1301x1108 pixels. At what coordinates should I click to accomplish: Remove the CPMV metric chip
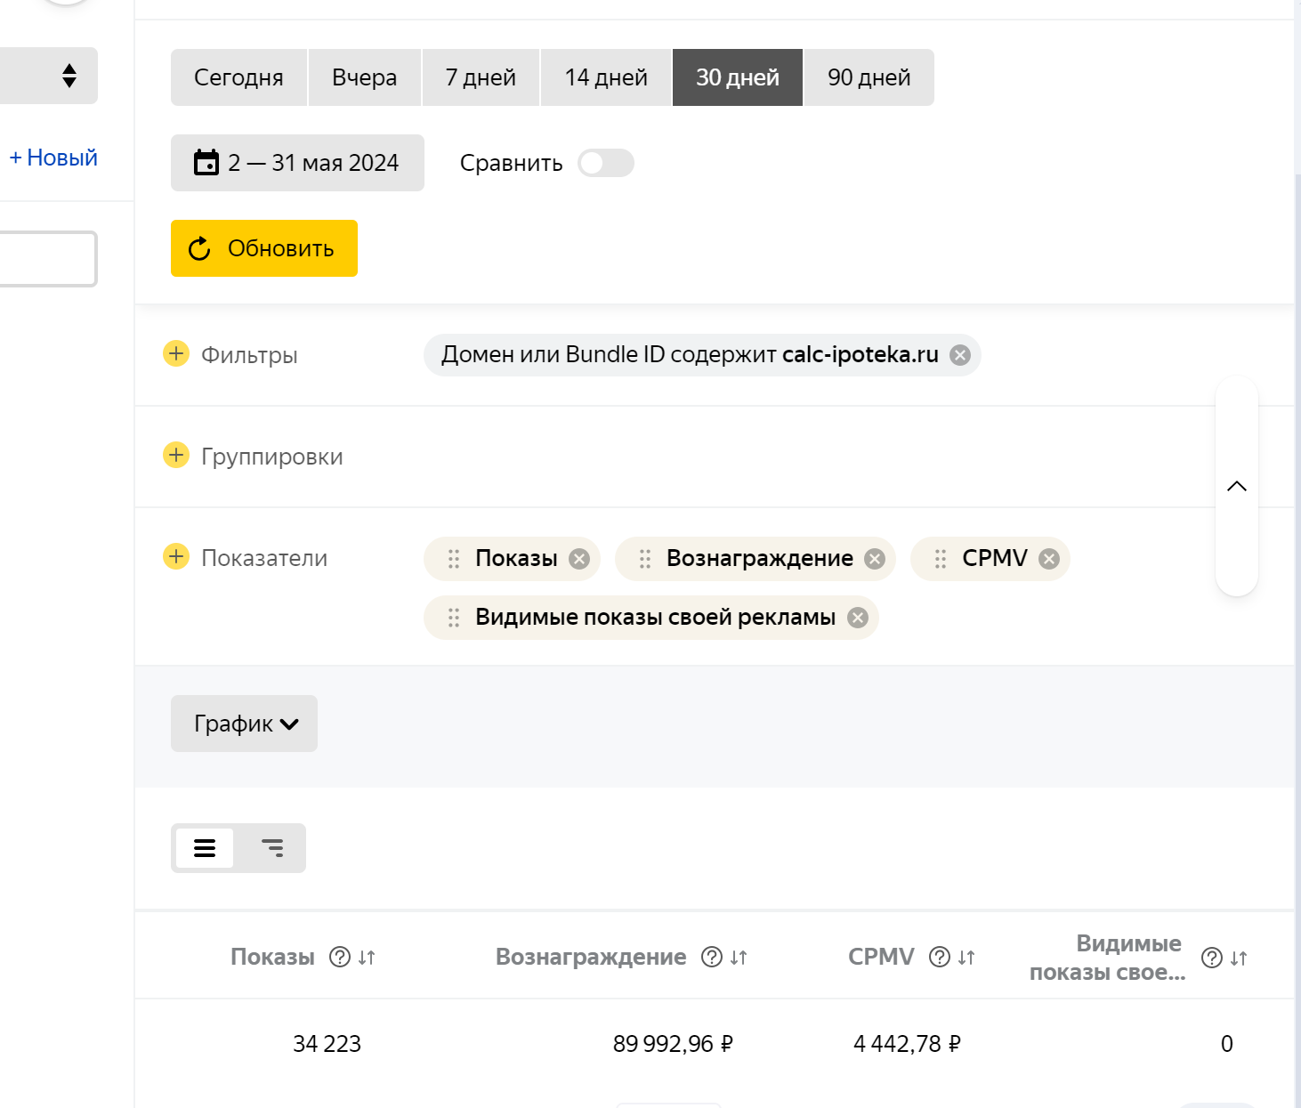pos(1049,559)
